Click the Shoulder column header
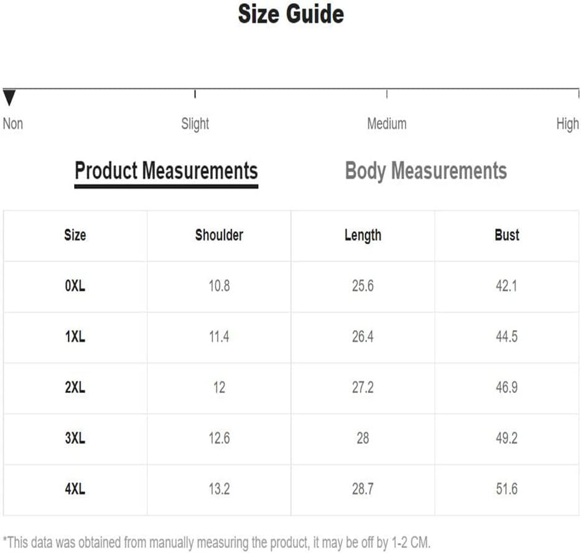Viewport: 581px width, 553px height. tap(219, 235)
